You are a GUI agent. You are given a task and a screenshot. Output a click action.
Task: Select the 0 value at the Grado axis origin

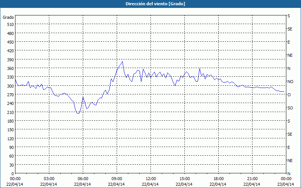tap(13, 174)
